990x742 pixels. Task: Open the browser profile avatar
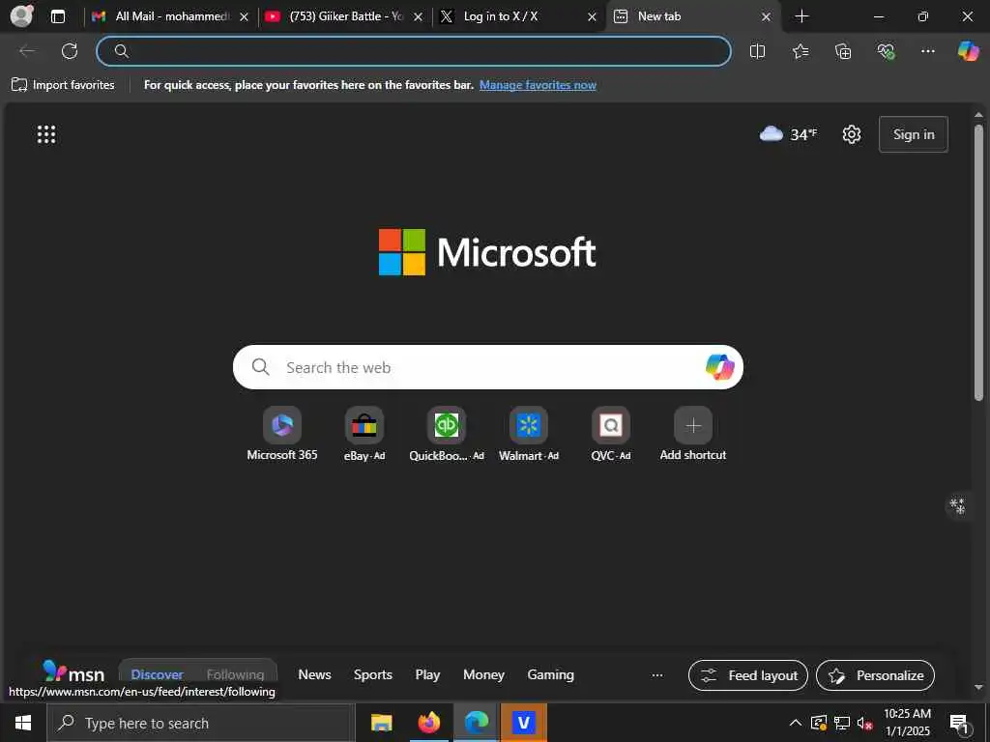(x=21, y=16)
